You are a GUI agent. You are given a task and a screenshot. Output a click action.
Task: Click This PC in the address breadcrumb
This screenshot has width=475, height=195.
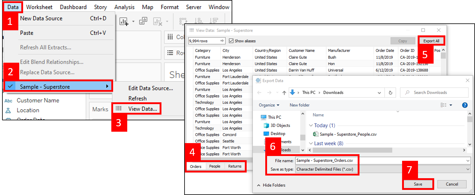tap(309, 92)
